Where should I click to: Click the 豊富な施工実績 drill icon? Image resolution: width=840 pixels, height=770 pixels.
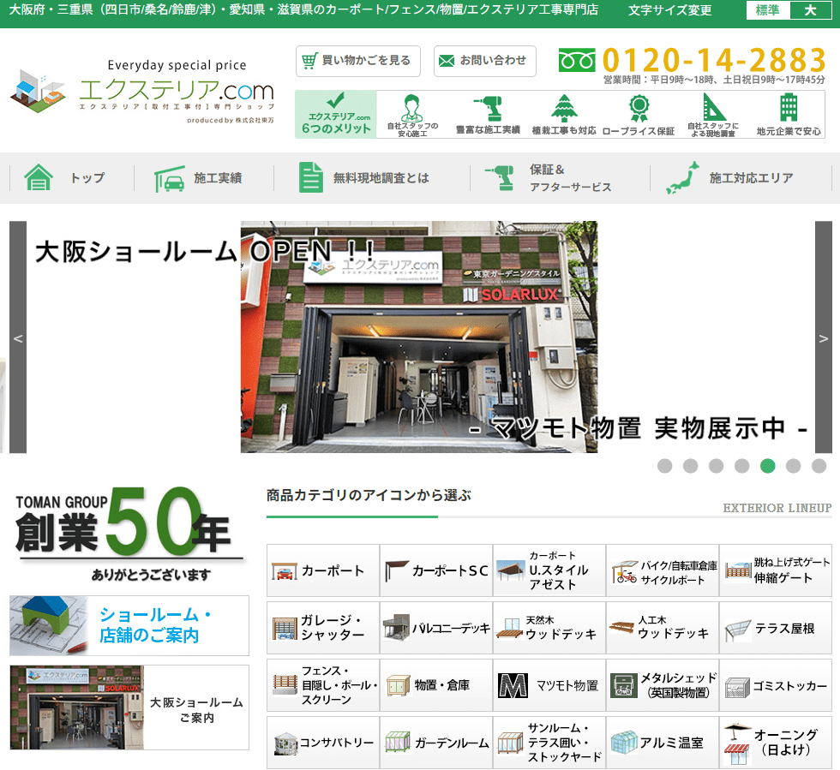coord(488,115)
